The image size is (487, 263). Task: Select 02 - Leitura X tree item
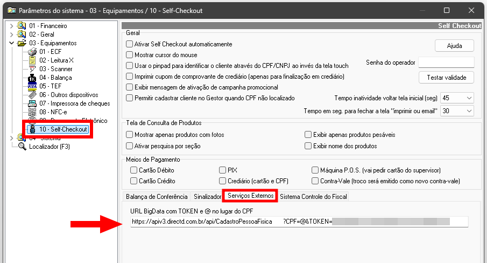pyautogui.click(x=56, y=60)
